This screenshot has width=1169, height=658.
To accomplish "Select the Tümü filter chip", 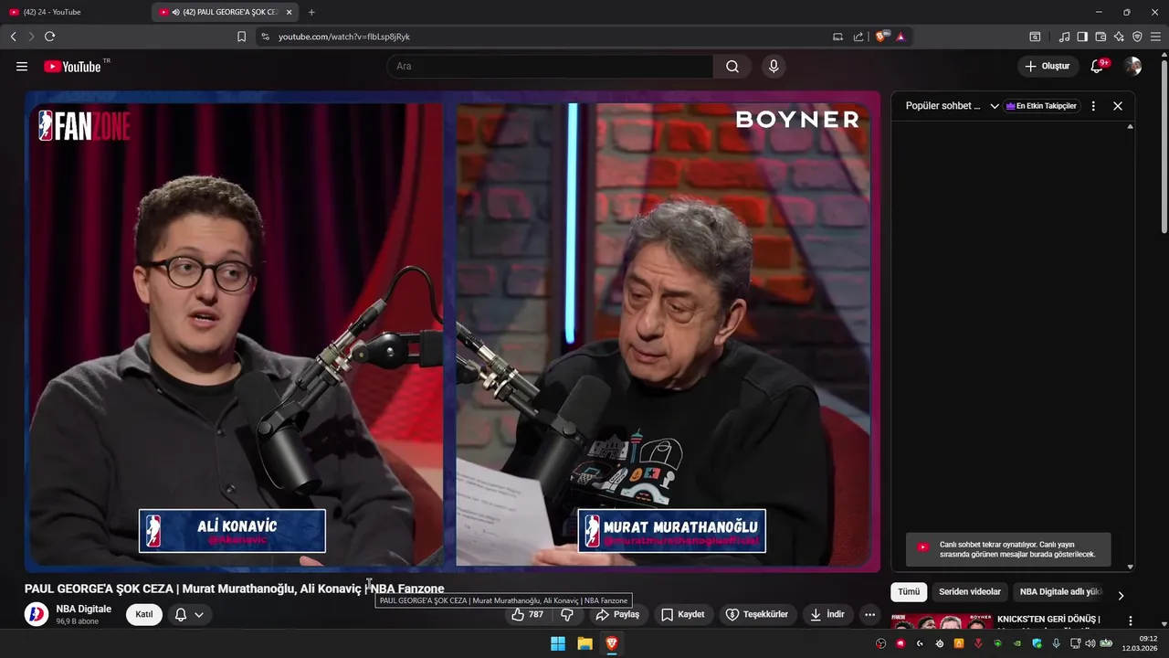I will click(909, 592).
